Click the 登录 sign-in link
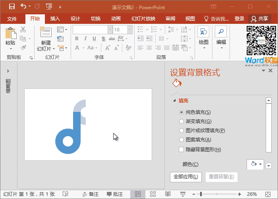Screen dimensions: 278x199 (239, 18)
